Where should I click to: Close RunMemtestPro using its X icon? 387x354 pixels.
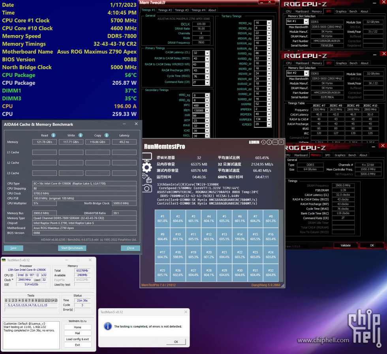point(281,142)
